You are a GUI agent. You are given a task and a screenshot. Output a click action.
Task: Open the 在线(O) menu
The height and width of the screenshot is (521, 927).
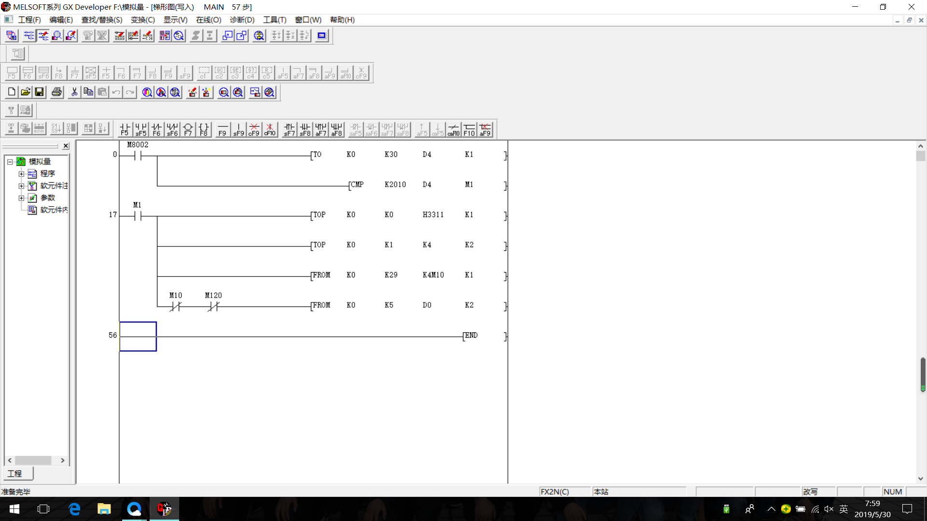(208, 20)
